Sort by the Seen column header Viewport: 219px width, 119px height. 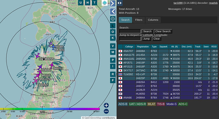(x=206, y=47)
